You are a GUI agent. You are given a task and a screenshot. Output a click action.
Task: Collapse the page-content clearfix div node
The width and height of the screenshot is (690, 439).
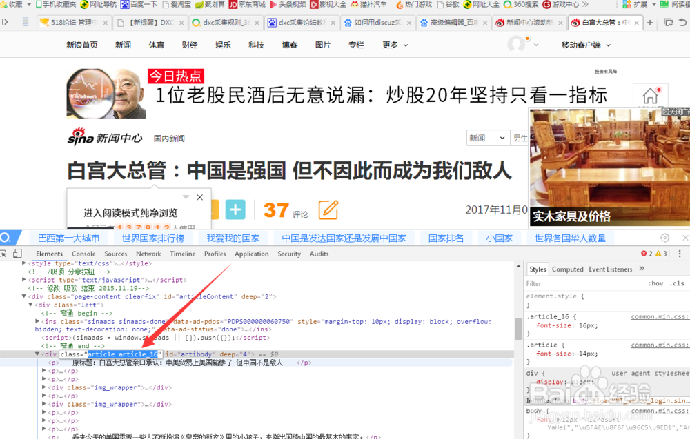[x=24, y=296]
